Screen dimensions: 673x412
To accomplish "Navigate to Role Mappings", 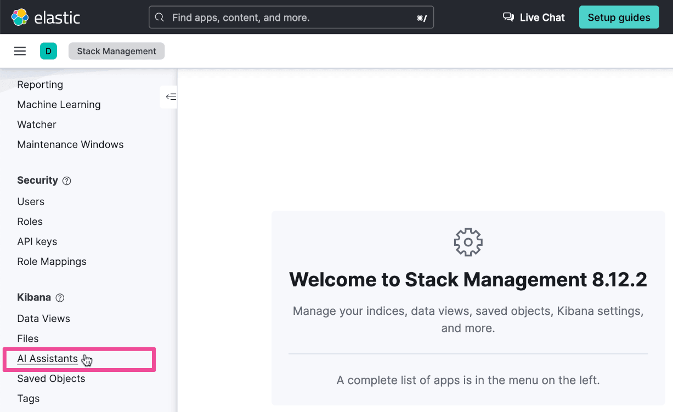I will point(52,262).
